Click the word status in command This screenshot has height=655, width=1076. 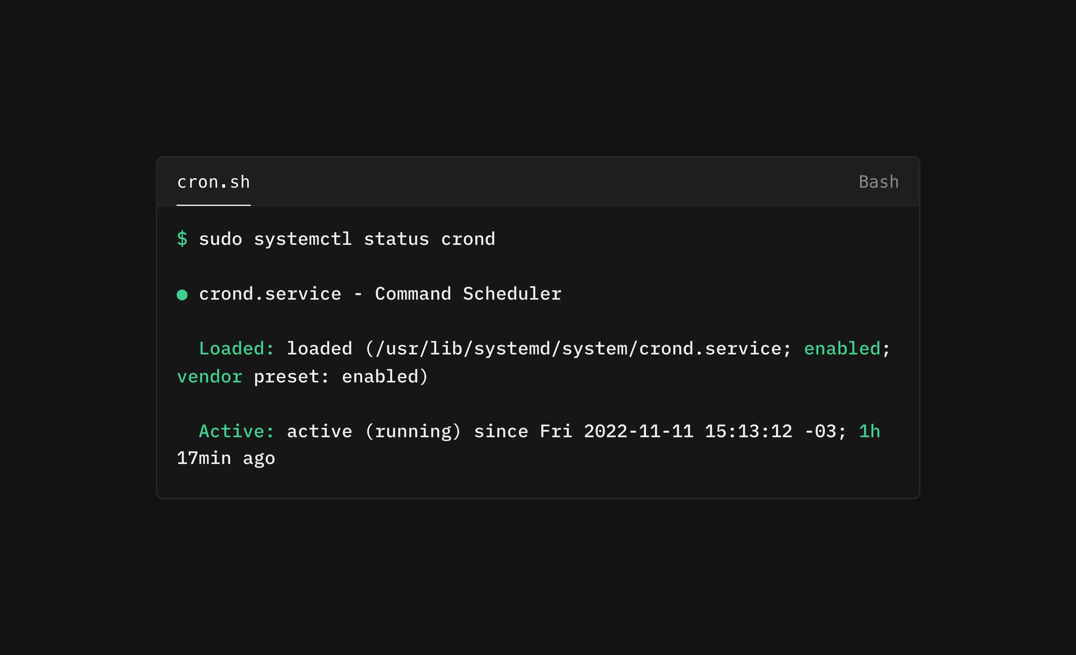tap(396, 239)
